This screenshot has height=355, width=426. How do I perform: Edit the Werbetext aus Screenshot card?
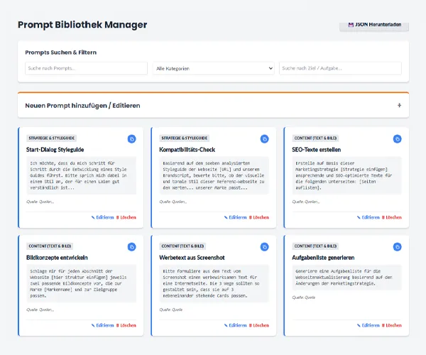point(236,325)
